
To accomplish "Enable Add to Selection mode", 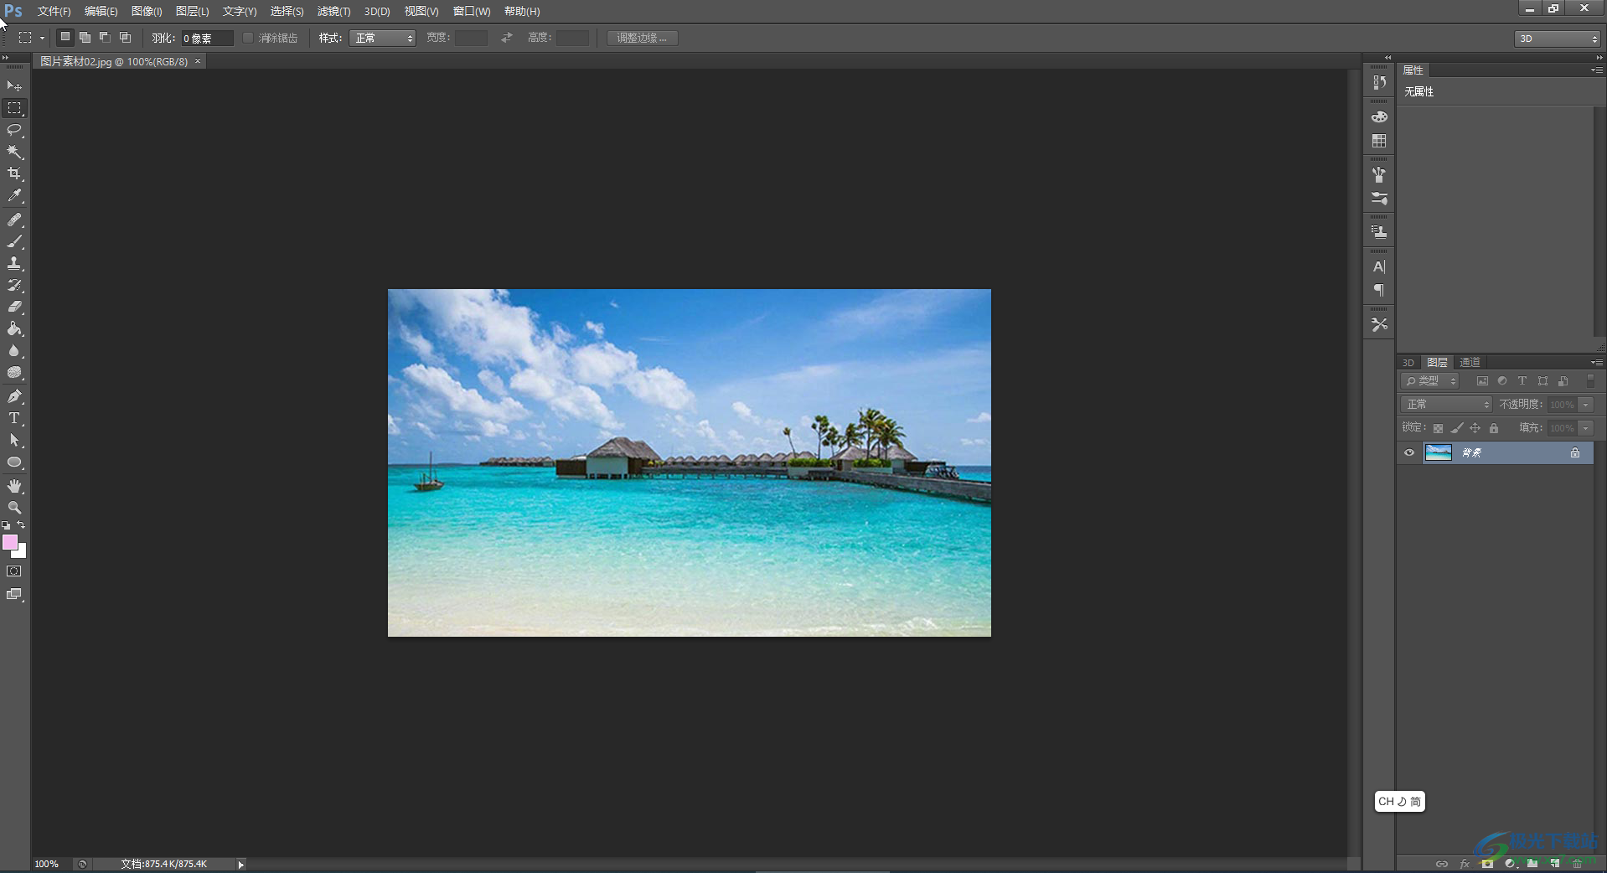I will [85, 38].
